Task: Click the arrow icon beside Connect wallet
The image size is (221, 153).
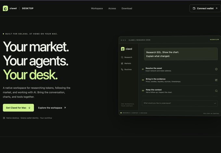Action: click(x=216, y=8)
